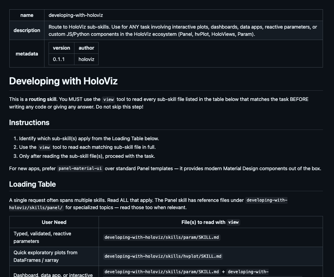The image size is (334, 277).
Task: Click the 'File(s) to read with view' column header
Action: click(x=211, y=222)
